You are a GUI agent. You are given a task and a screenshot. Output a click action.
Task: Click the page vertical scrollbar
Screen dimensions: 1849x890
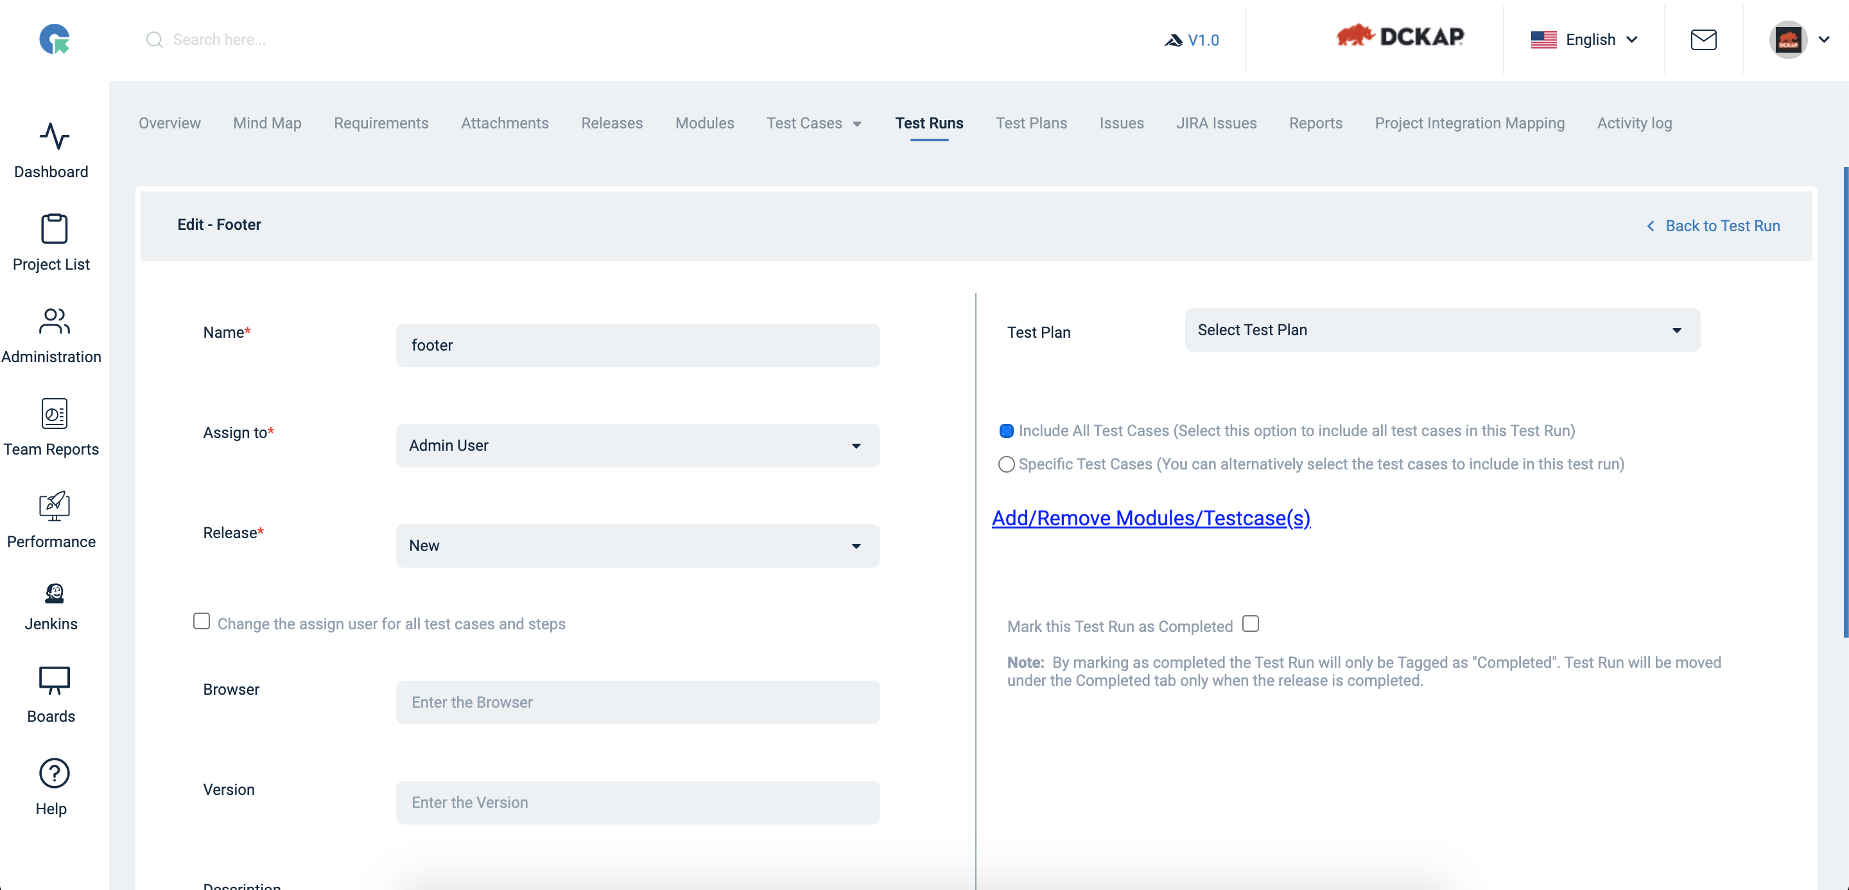pos(1845,402)
